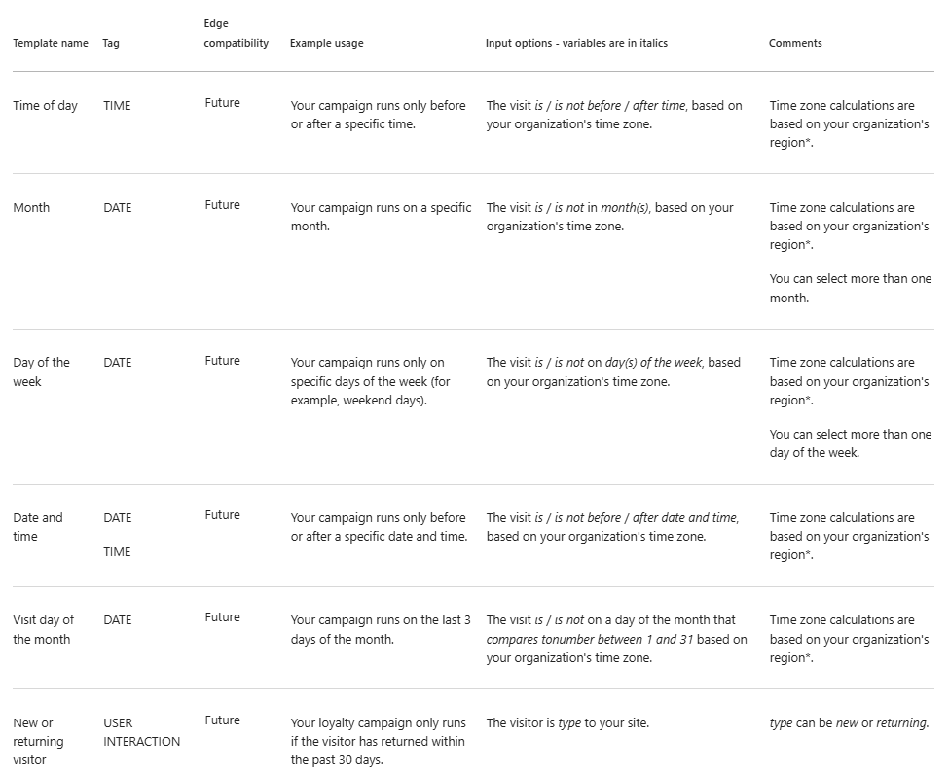Click the "You can select more than one month" comment
949x773 pixels.
coord(850,288)
